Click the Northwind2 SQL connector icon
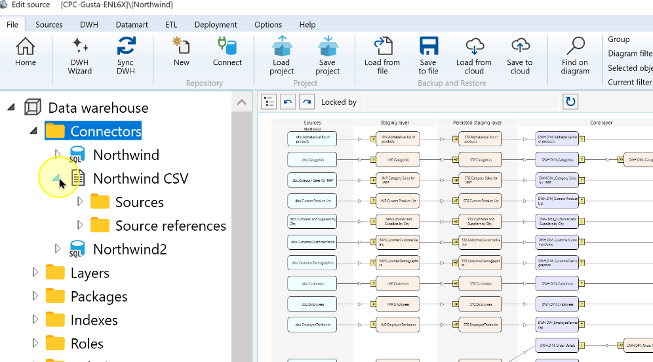The image size is (653, 362). pos(77,249)
